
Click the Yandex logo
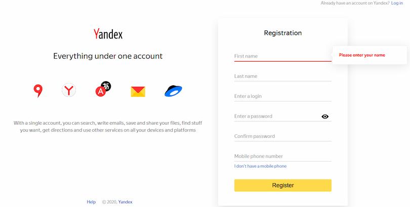[x=108, y=34]
